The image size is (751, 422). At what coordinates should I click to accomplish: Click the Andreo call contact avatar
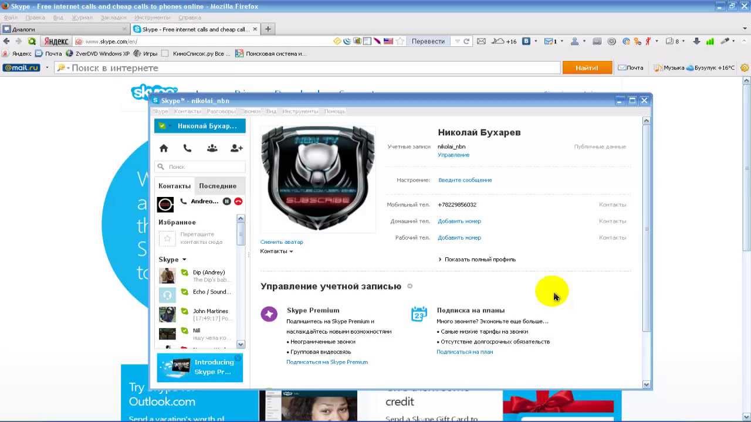point(165,204)
